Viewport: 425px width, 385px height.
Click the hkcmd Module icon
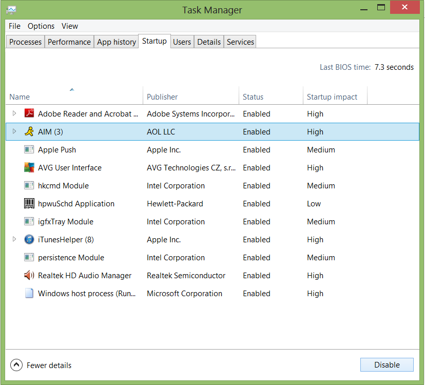click(x=29, y=185)
